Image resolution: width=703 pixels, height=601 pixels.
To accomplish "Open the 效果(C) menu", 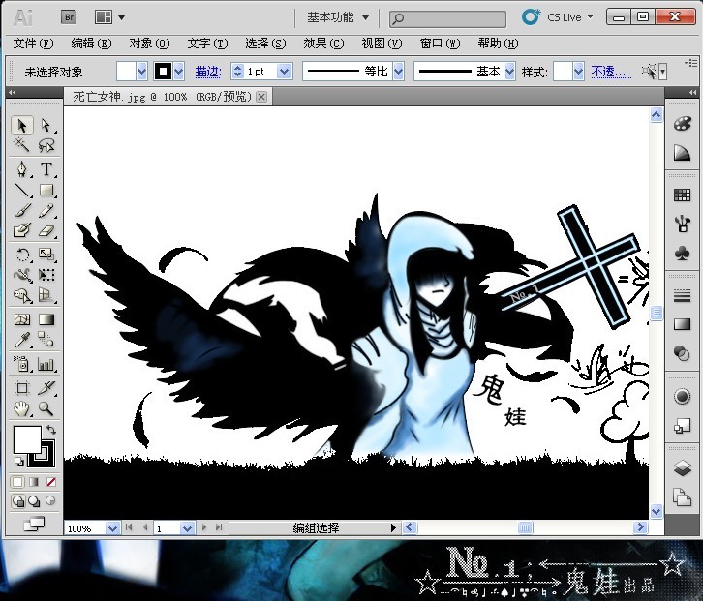I will [322, 44].
